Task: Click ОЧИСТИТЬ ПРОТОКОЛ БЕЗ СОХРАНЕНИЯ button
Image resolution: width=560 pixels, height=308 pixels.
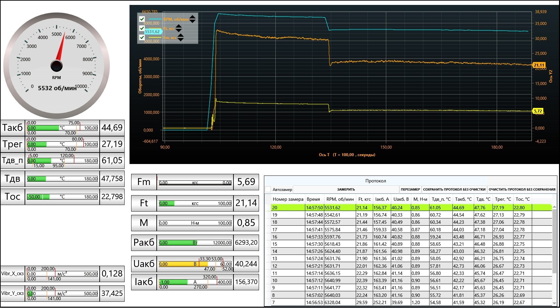Action: 522,189
